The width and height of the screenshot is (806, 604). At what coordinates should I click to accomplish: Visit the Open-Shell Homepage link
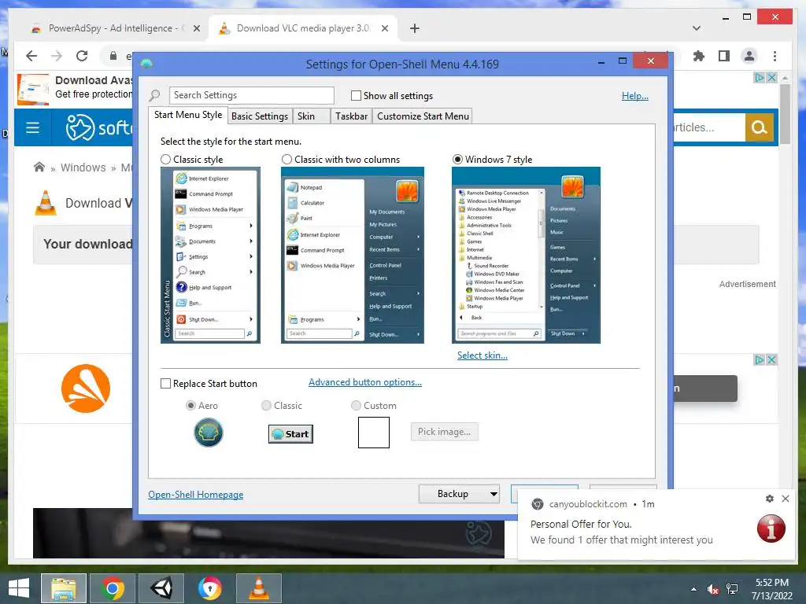196,495
